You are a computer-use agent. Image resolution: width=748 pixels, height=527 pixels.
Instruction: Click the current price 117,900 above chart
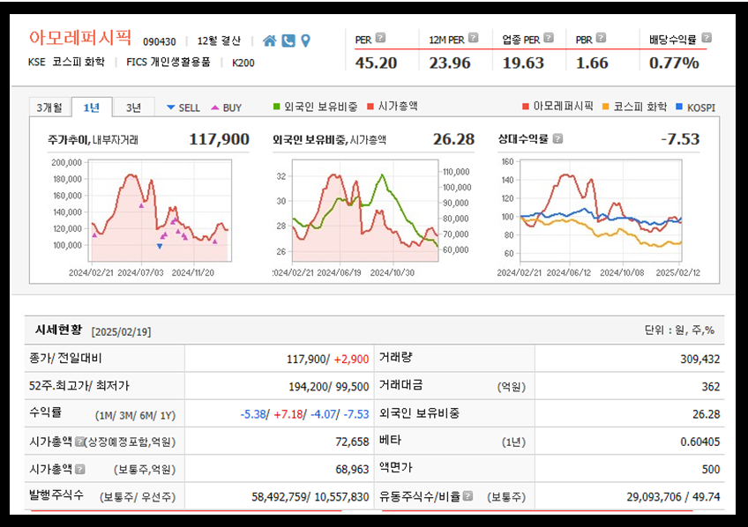pyautogui.click(x=219, y=139)
